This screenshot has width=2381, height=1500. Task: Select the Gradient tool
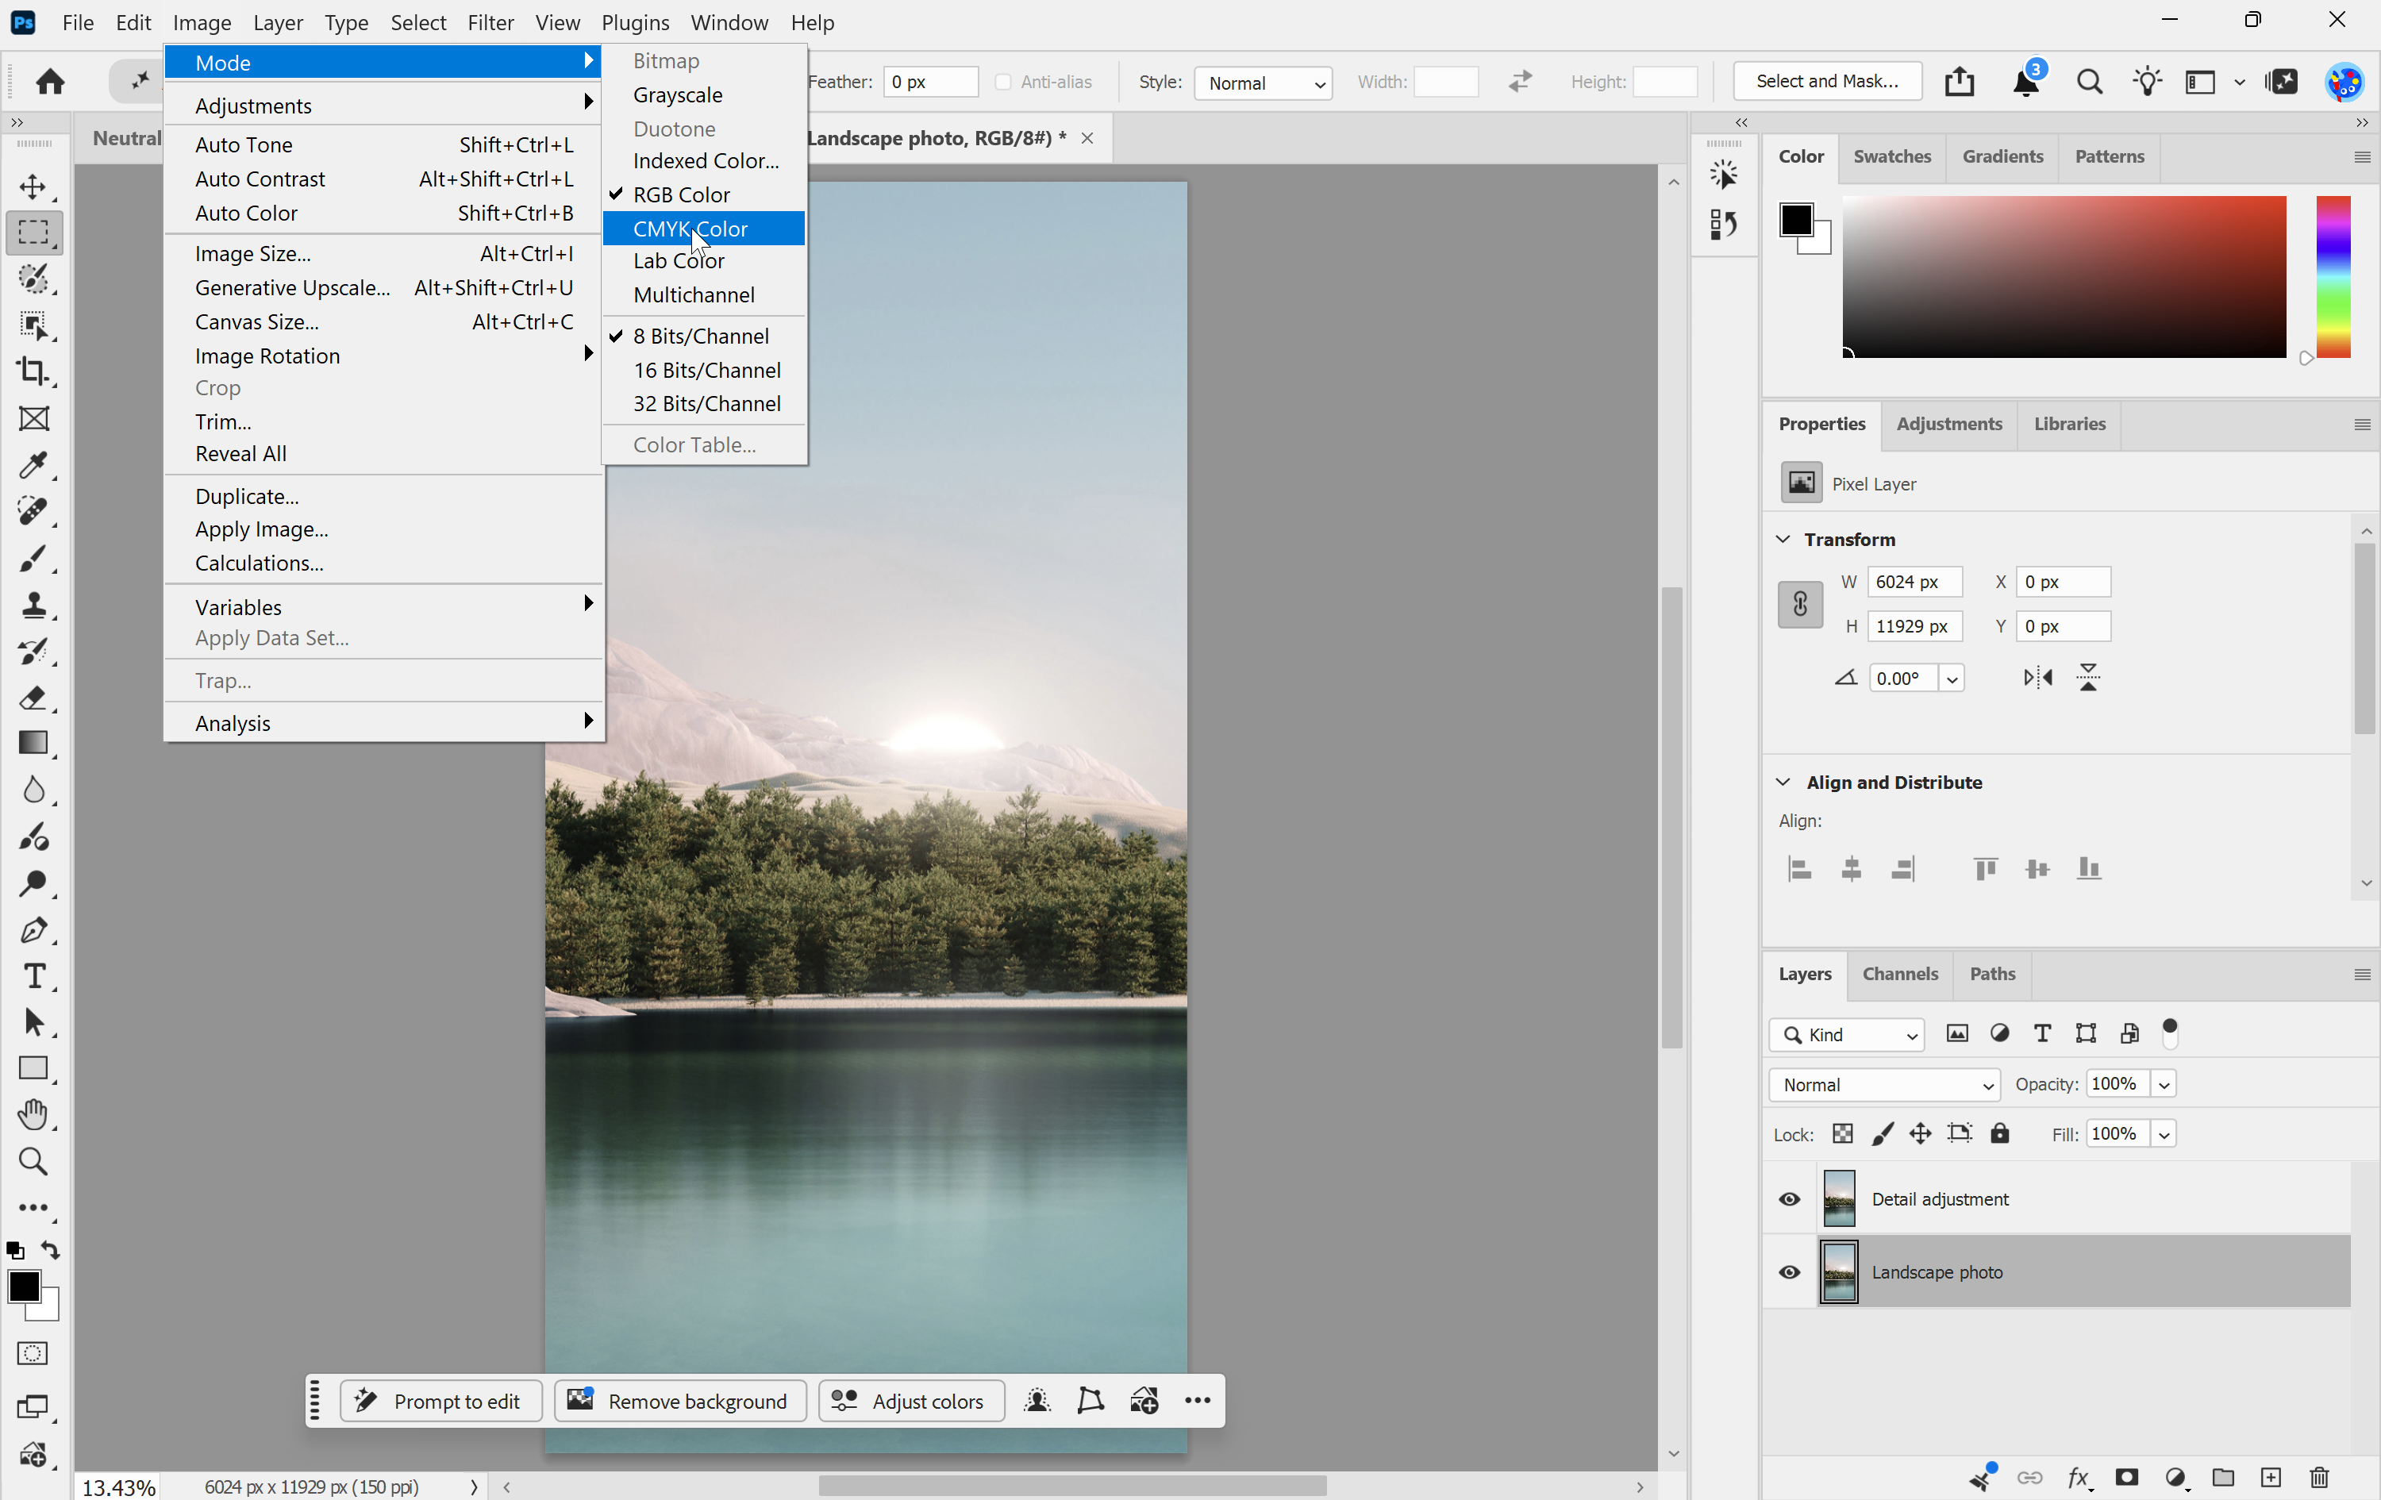tap(33, 744)
